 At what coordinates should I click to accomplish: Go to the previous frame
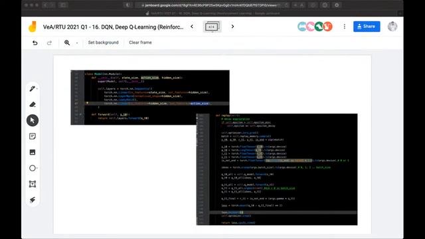pos(192,27)
